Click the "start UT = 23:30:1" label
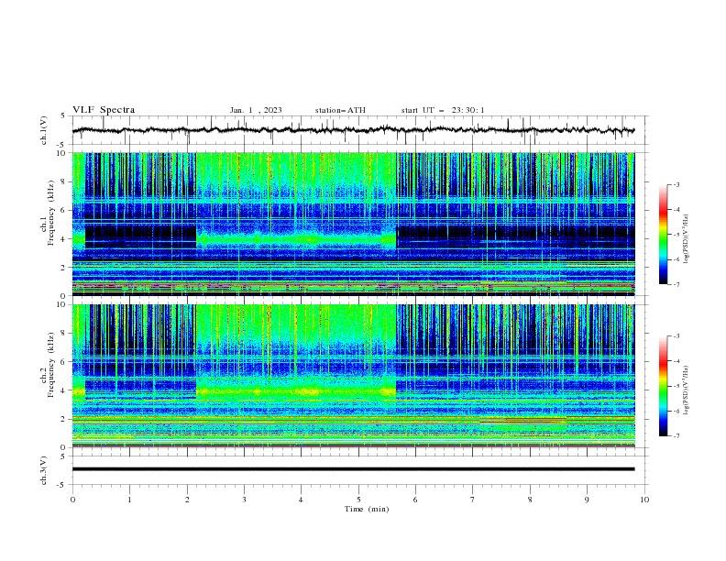The height and width of the screenshot is (561, 726). pos(443,110)
